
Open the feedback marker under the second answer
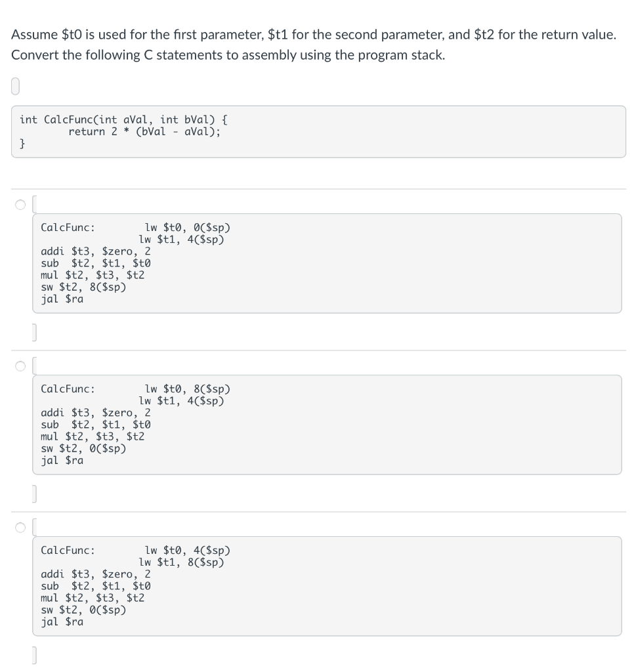point(33,492)
